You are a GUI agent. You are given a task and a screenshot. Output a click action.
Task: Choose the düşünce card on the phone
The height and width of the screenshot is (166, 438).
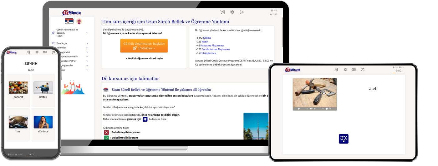(43, 125)
